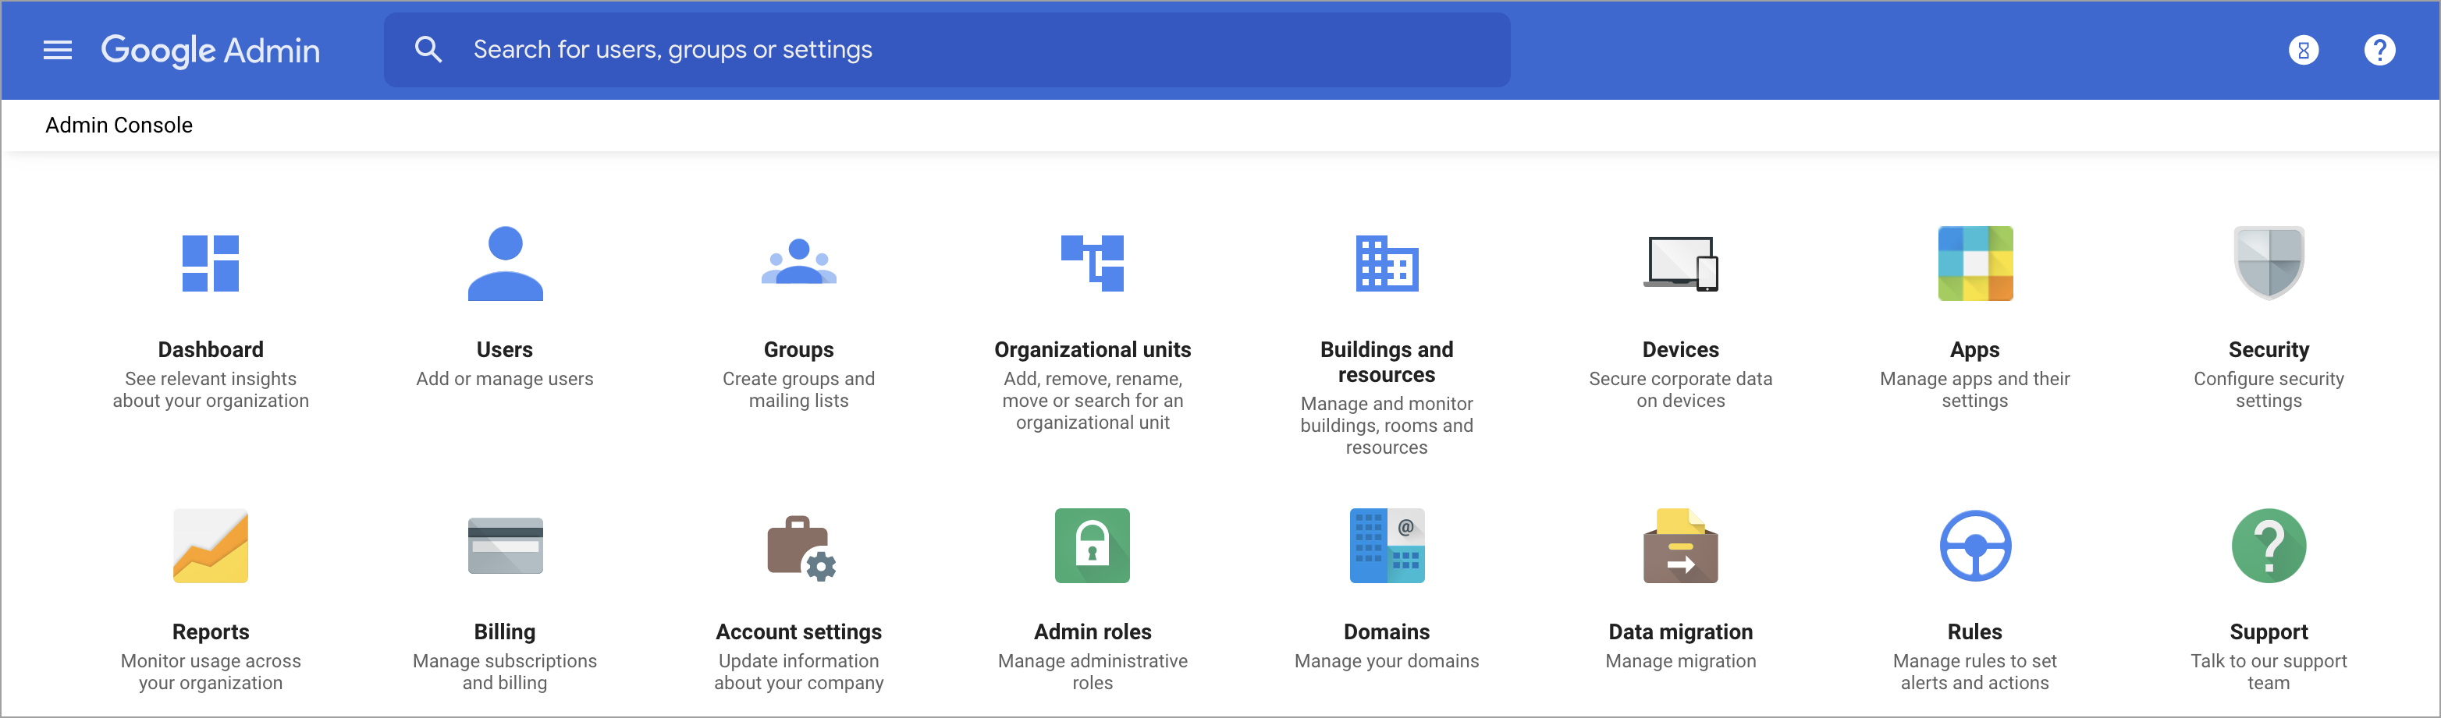Click 'Manage your domains' description

pyautogui.click(x=1386, y=661)
